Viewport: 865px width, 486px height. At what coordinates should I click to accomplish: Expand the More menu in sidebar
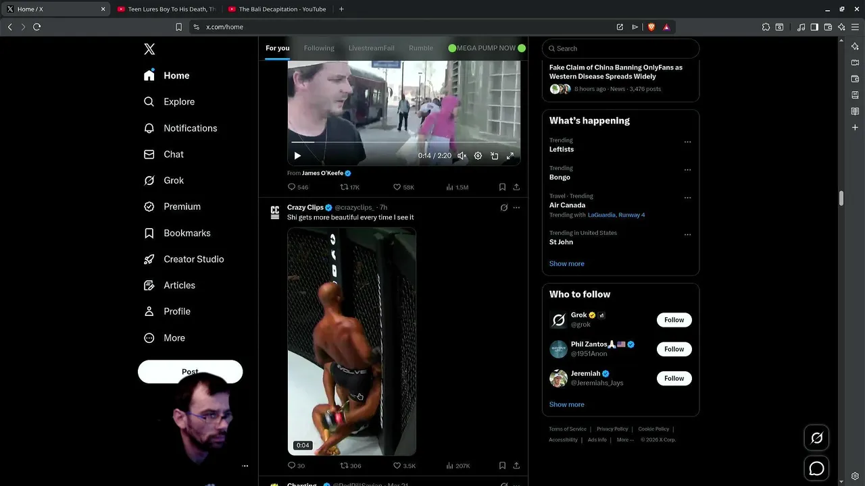pos(165,337)
